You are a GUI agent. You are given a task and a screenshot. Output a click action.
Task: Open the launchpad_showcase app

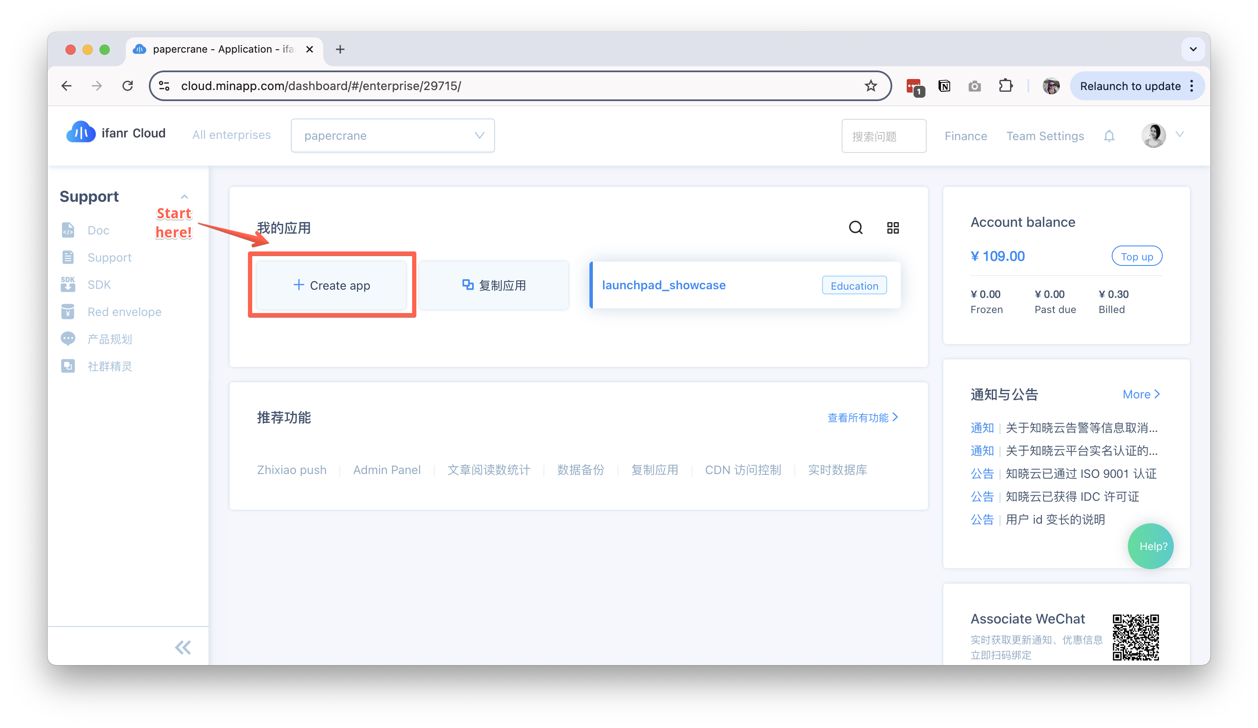pyautogui.click(x=664, y=285)
